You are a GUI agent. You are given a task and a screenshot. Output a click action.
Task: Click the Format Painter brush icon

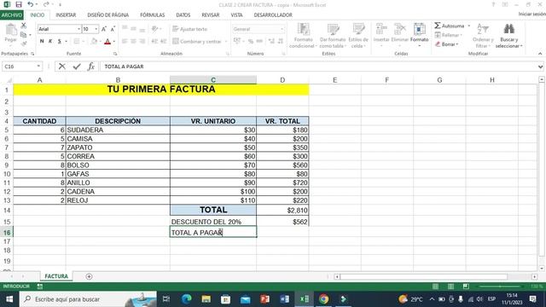(24, 43)
